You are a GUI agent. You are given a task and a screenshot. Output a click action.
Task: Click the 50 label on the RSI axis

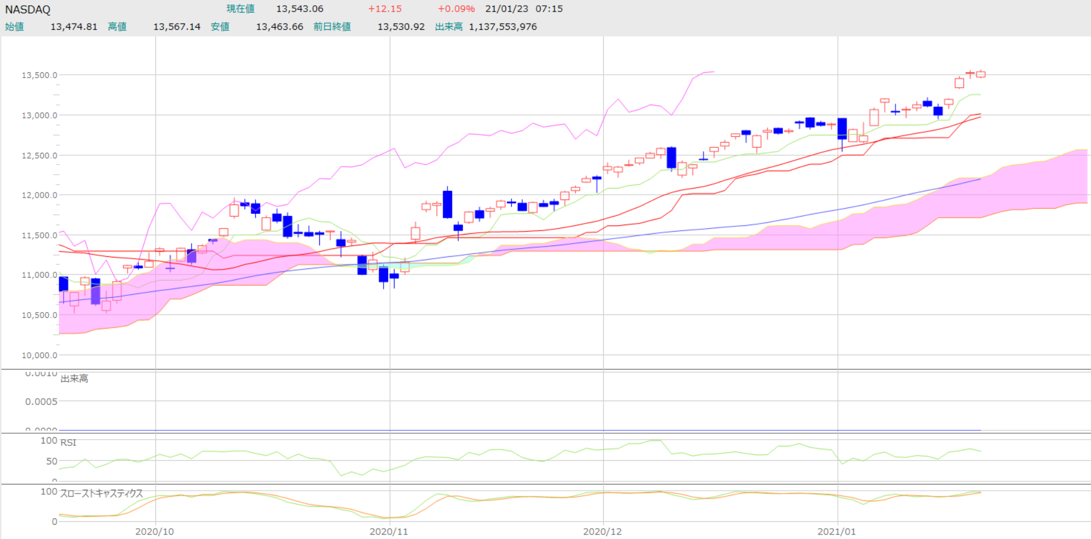(x=52, y=461)
